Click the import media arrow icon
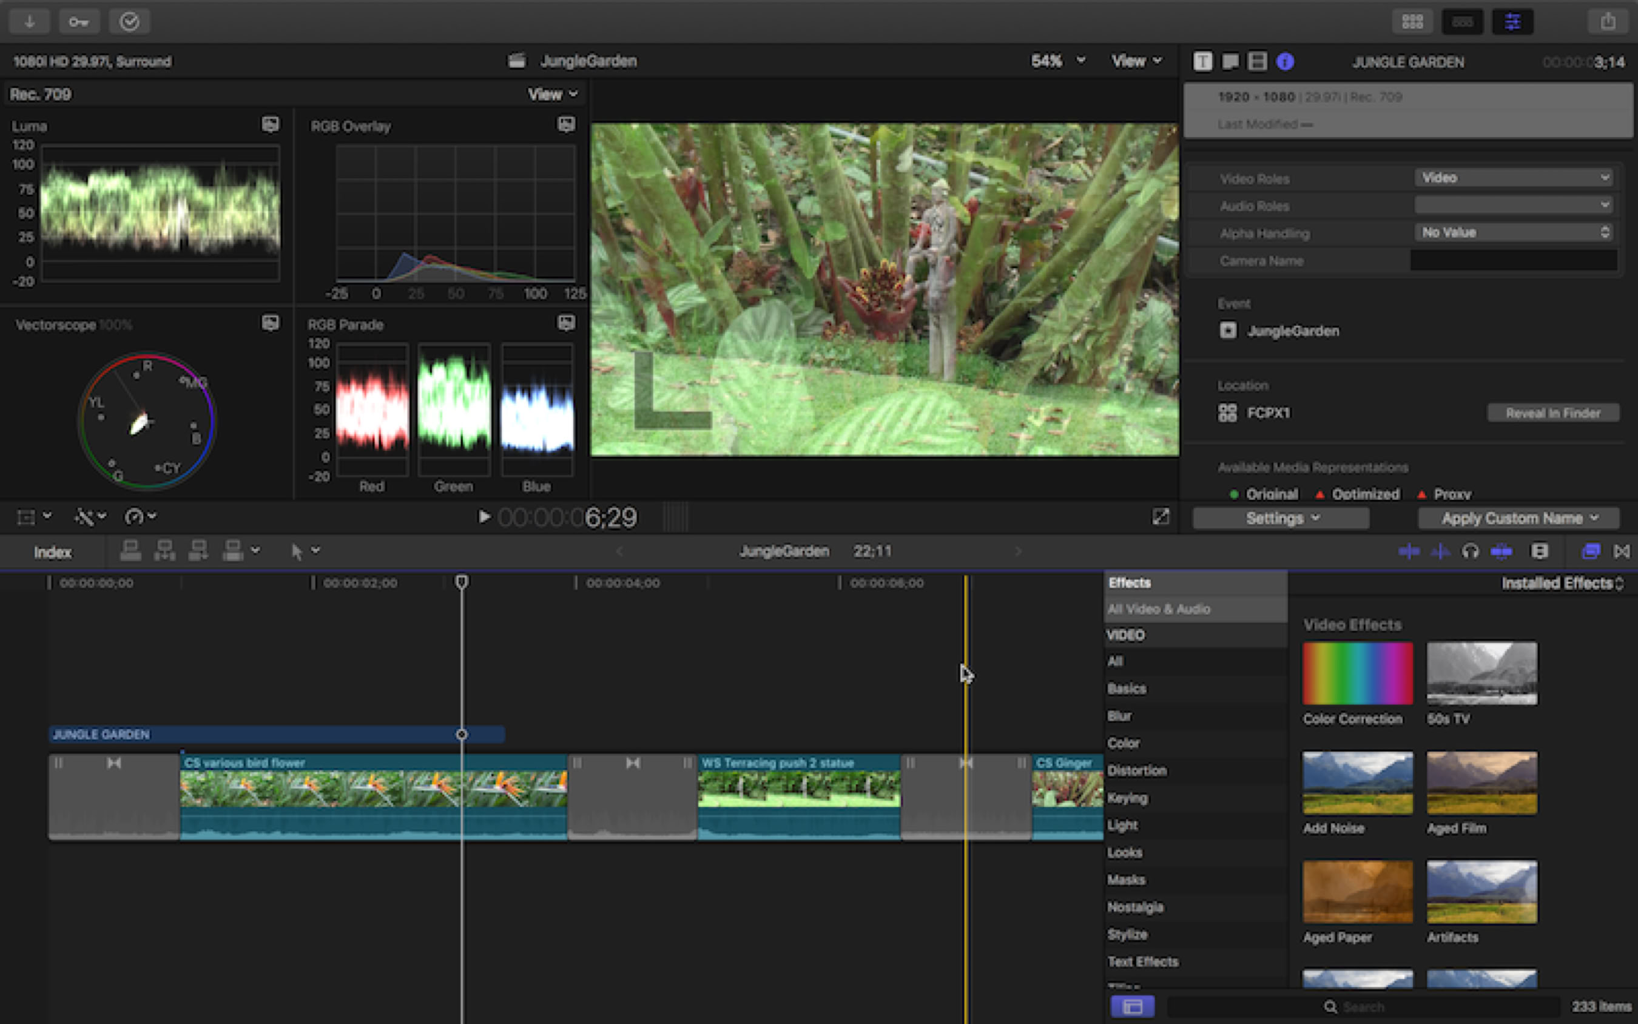The image size is (1638, 1024). (x=29, y=22)
